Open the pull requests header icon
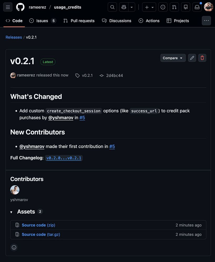 (174, 7)
